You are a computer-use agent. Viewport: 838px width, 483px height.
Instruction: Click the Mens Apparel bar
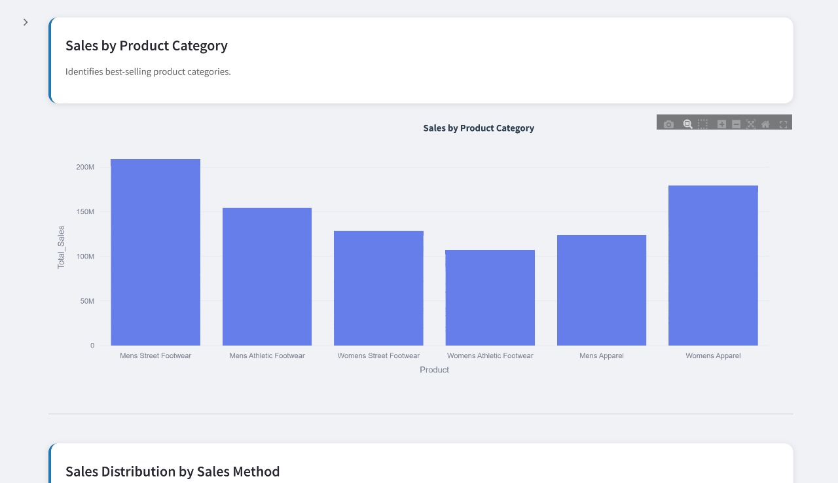pos(602,290)
